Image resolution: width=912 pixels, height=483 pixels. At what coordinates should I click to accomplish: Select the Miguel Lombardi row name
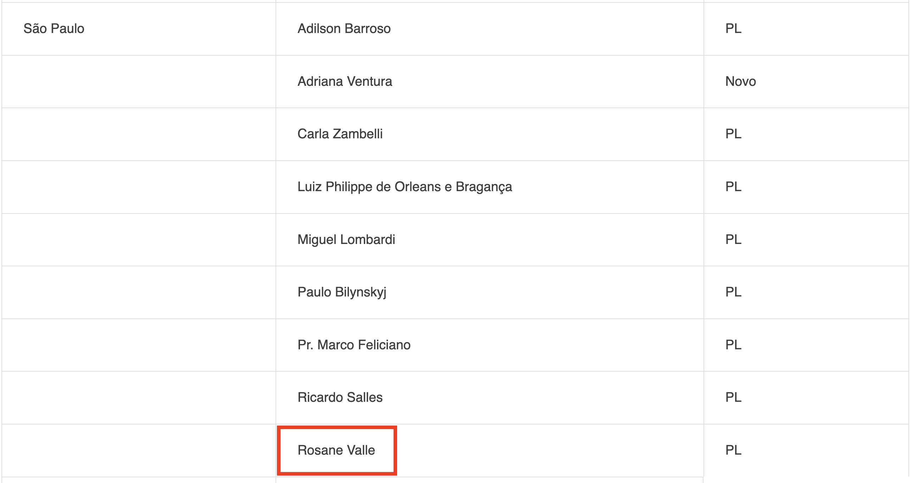(x=346, y=239)
